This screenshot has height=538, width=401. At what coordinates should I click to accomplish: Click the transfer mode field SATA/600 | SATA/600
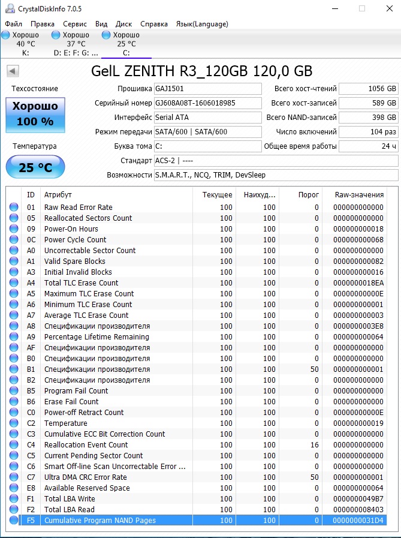point(208,132)
